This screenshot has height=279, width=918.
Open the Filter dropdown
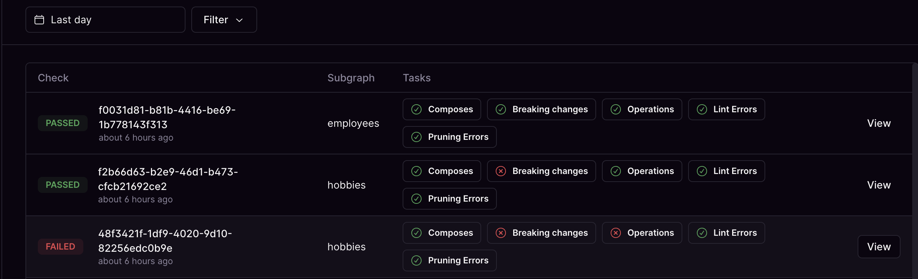click(224, 20)
